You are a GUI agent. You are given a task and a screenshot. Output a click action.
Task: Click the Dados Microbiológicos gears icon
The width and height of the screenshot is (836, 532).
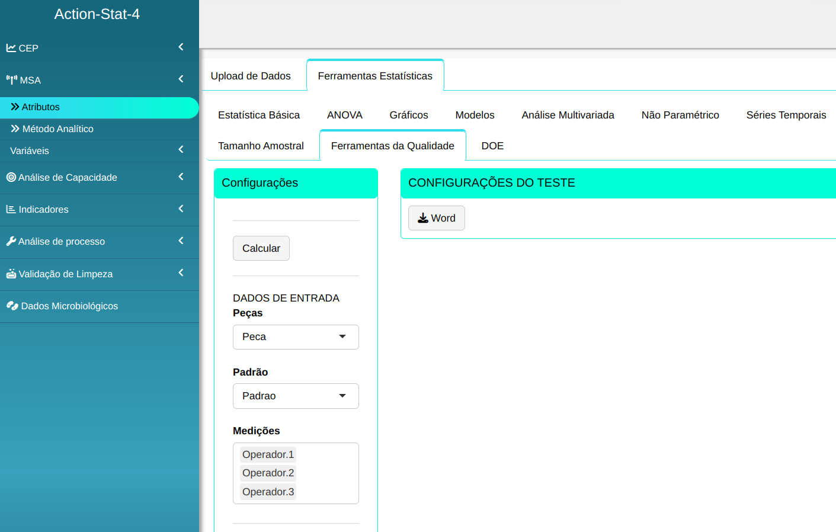pyautogui.click(x=12, y=306)
